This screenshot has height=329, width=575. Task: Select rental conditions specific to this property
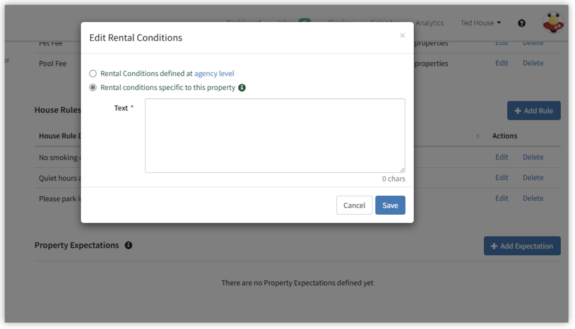pos(93,87)
